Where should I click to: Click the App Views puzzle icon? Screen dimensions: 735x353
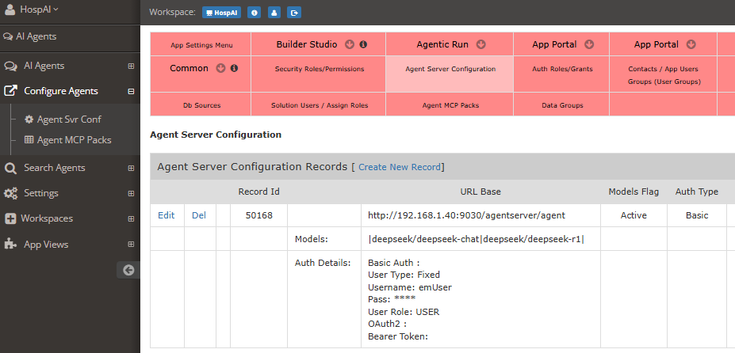pyautogui.click(x=10, y=245)
